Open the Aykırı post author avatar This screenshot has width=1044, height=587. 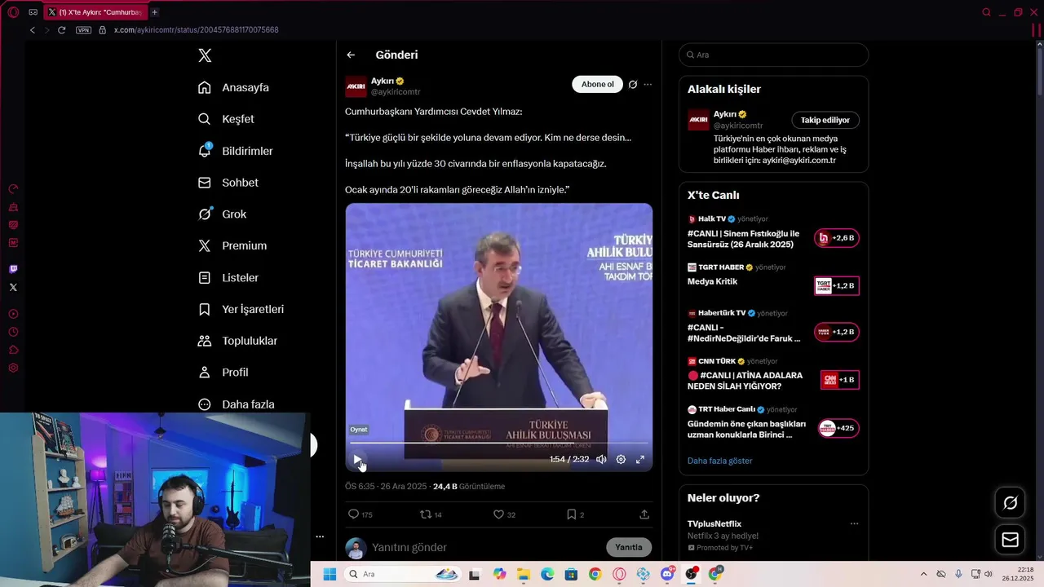[x=356, y=86]
